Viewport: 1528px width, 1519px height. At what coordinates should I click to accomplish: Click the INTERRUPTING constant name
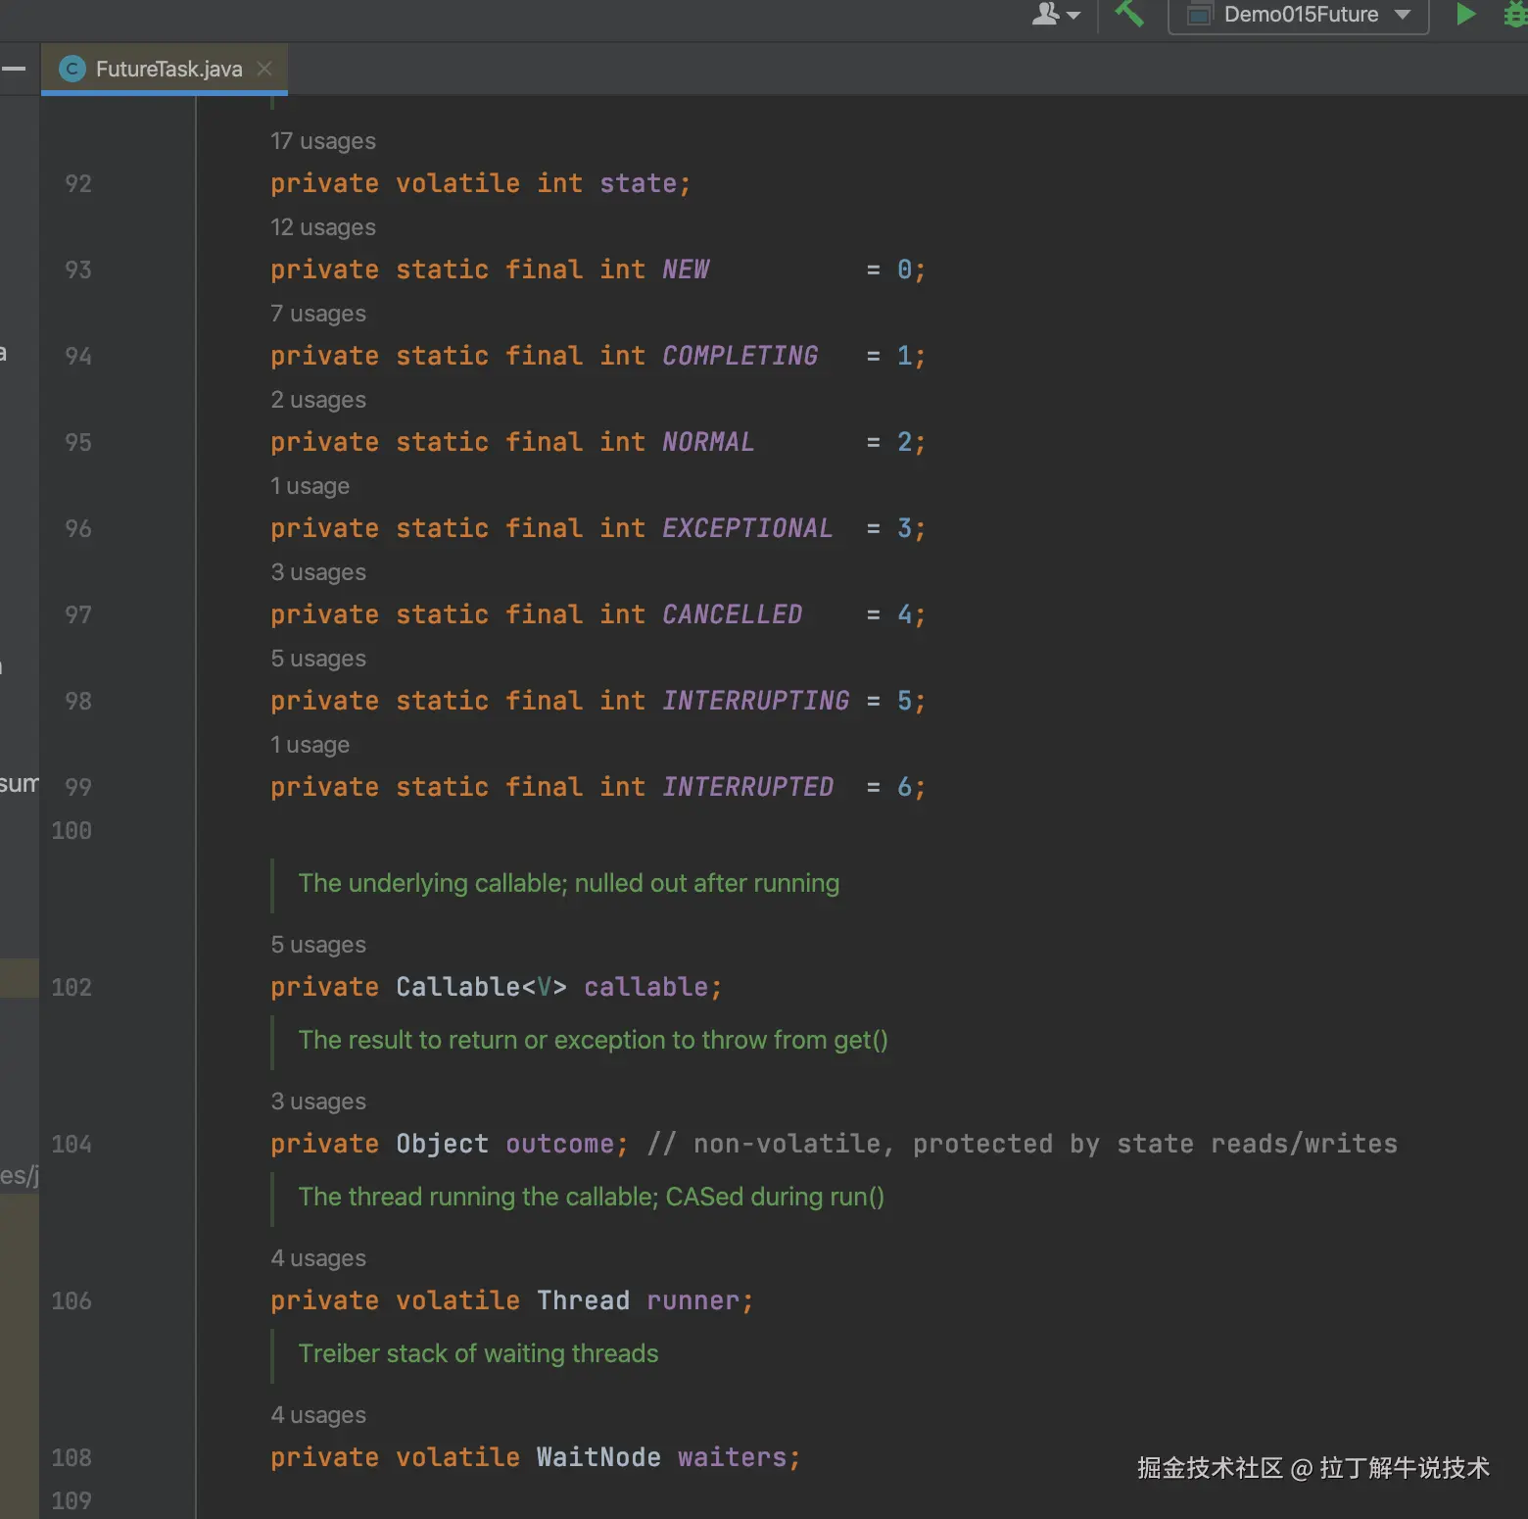[x=755, y=701]
